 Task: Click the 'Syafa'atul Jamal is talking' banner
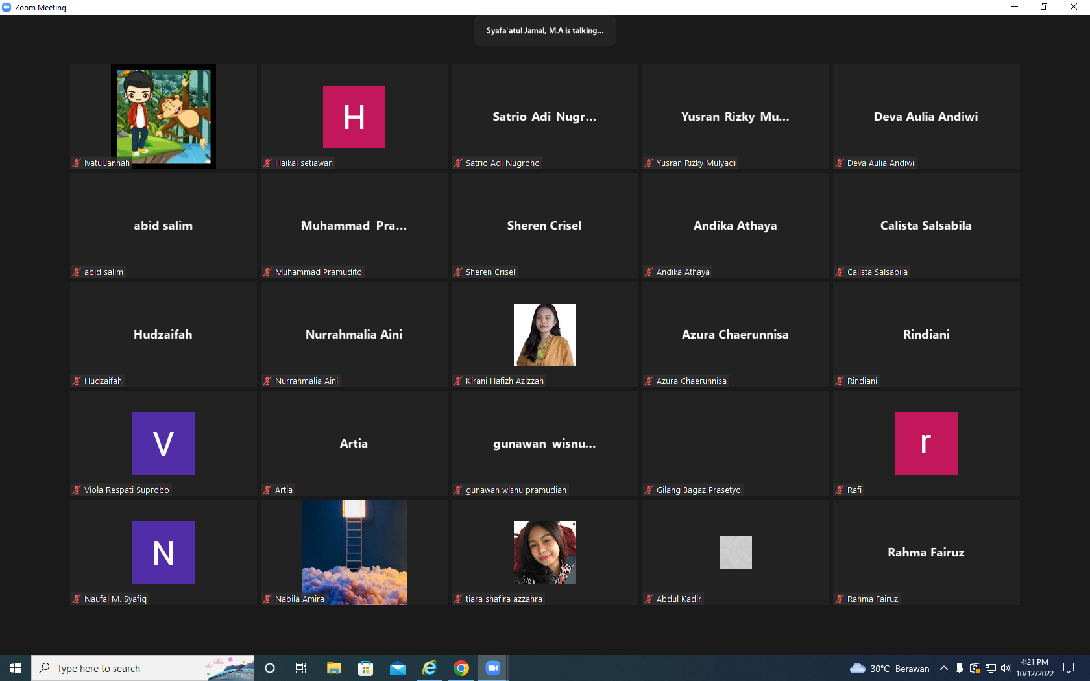[545, 30]
